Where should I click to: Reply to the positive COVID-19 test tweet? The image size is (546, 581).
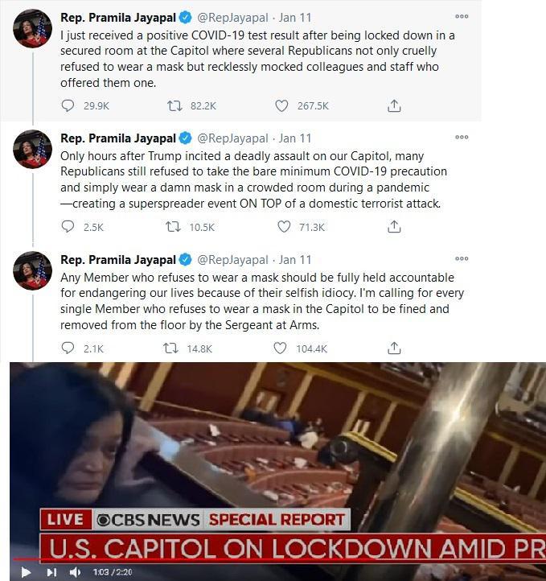point(68,105)
